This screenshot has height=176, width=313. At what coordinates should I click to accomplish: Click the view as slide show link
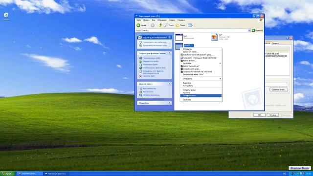(155, 43)
